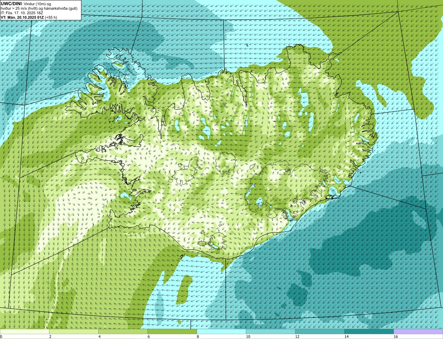Click the initial time line "IT: Fös. 17. 10. 2025 18Z"
This screenshot has height=339, width=443.
click(x=22, y=13)
